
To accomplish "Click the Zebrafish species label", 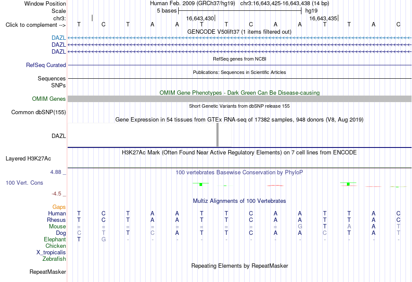I will [x=54, y=259].
